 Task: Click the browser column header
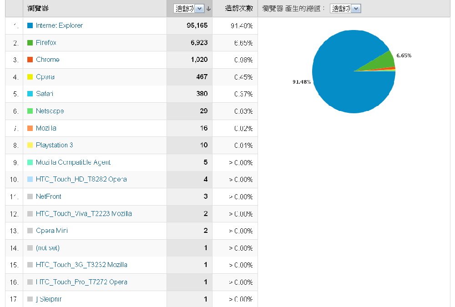(x=38, y=9)
